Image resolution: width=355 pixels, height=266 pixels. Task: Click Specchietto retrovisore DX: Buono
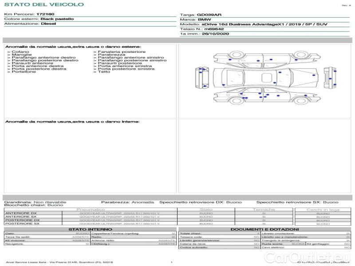point(201,202)
